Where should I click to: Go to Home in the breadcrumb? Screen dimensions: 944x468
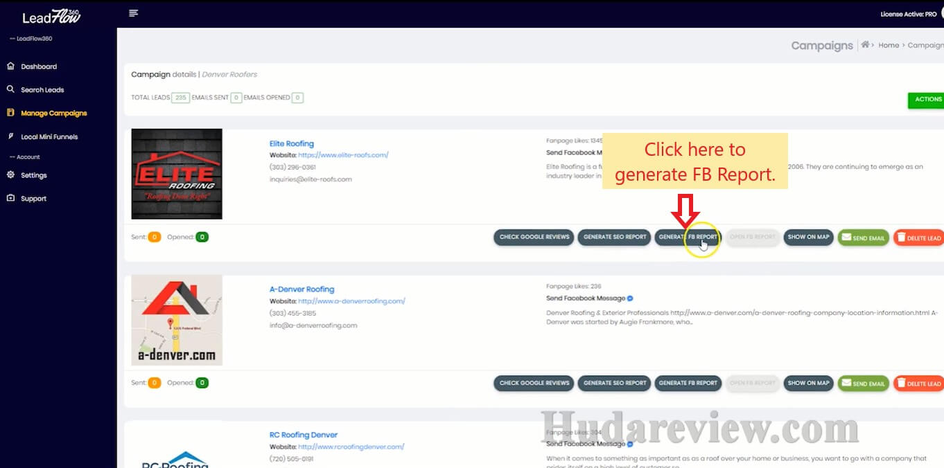tap(889, 45)
